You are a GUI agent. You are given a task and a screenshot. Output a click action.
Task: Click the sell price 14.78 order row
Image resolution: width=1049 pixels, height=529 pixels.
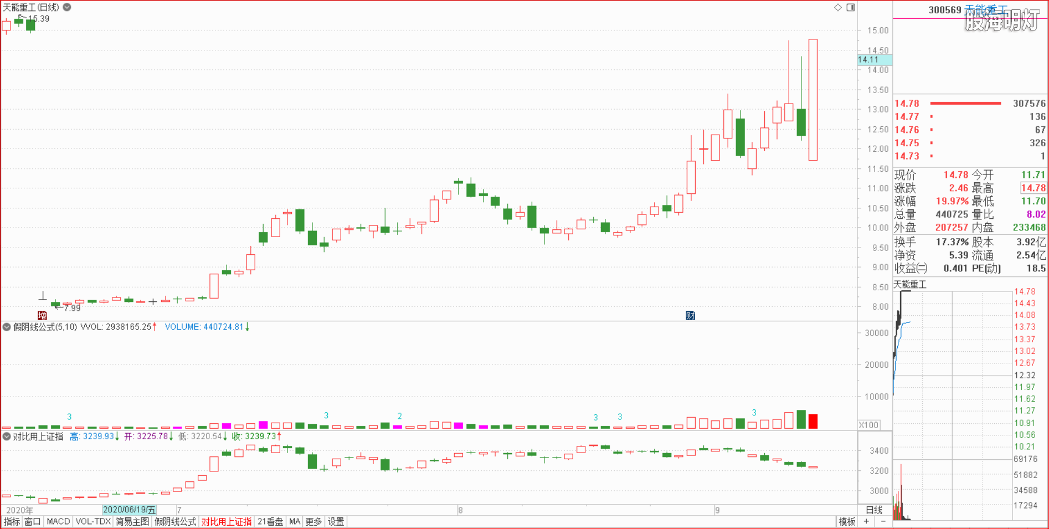[x=970, y=104]
